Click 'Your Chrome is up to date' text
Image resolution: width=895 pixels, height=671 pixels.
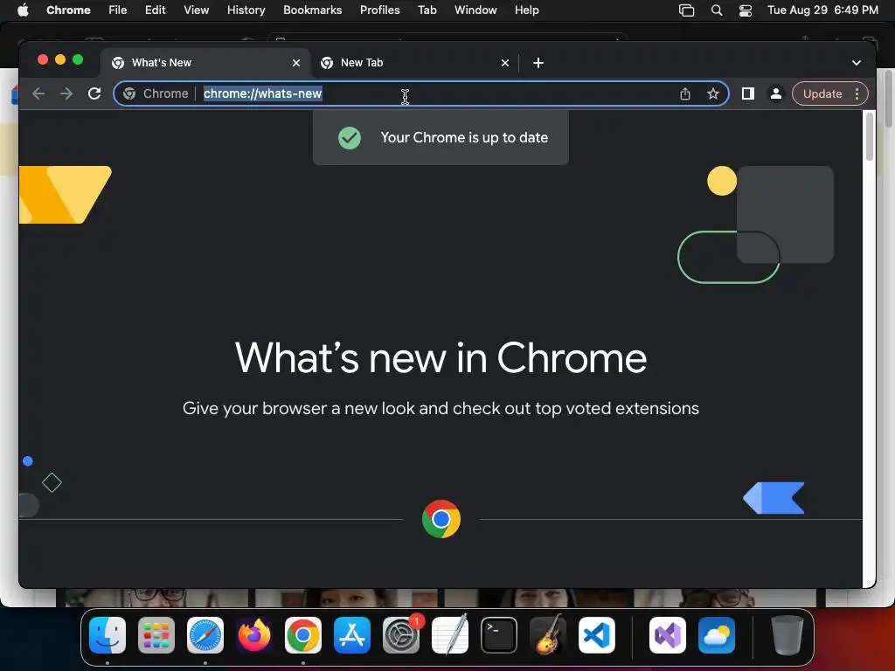pos(464,137)
